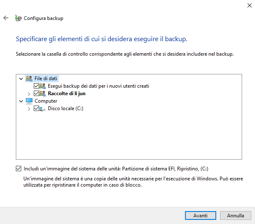Click the Disco locale (C:) drive icon
This screenshot has width=255, height=224.
click(42, 108)
